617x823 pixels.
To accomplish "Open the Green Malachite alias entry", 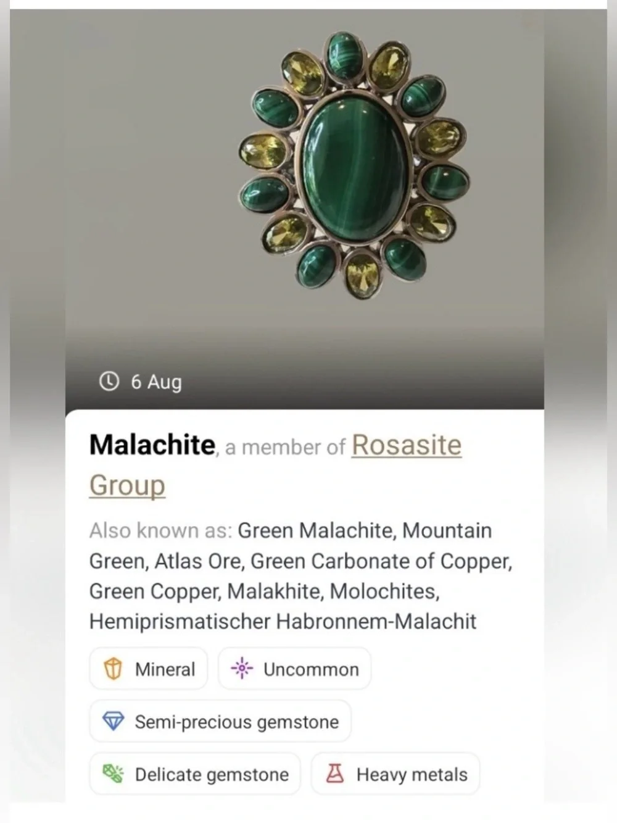I will click(x=315, y=530).
